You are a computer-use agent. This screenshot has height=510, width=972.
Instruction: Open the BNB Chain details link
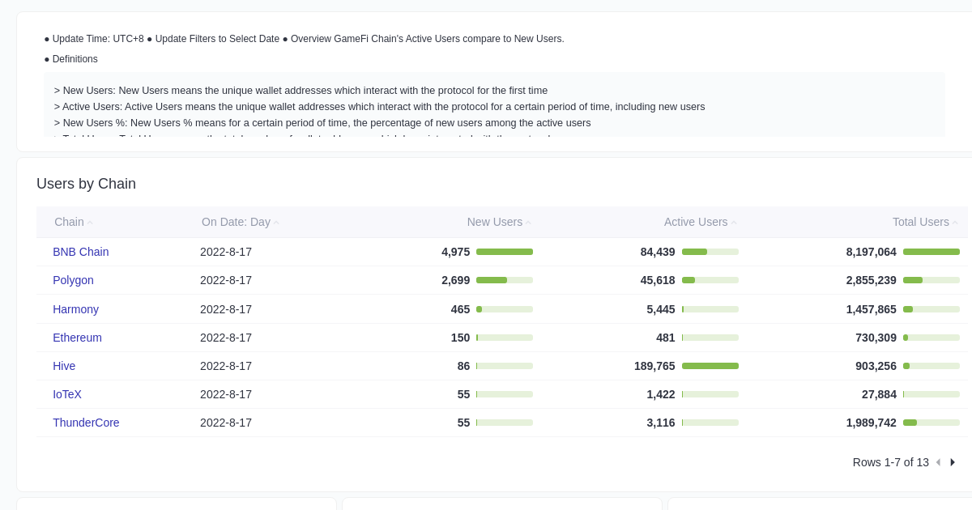[x=80, y=252]
